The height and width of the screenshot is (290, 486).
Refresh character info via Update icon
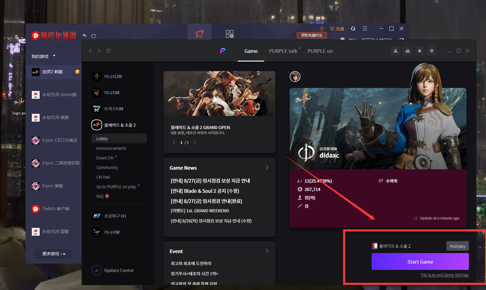(x=416, y=218)
